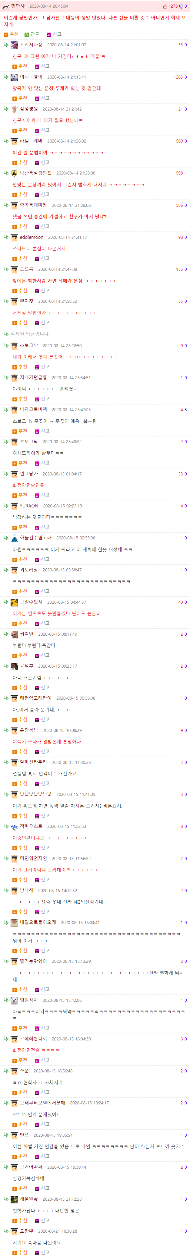Click 추천 under 라임트레버's comment

[x=20, y=162]
